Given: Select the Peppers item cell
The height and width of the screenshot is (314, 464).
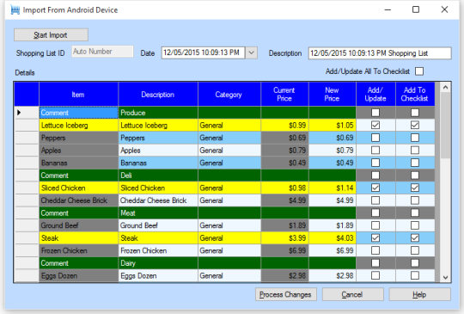Looking at the screenshot, I should pyautogui.click(x=78, y=138).
